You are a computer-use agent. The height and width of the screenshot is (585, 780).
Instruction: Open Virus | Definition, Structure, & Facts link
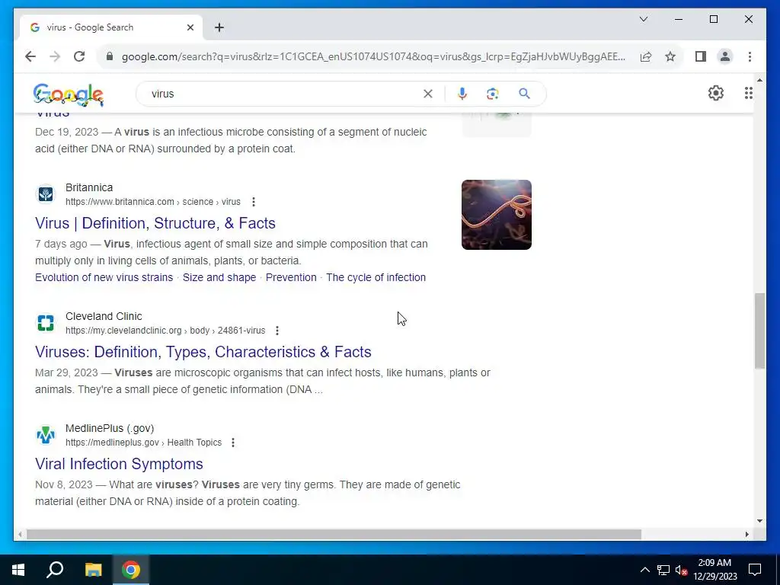click(155, 223)
